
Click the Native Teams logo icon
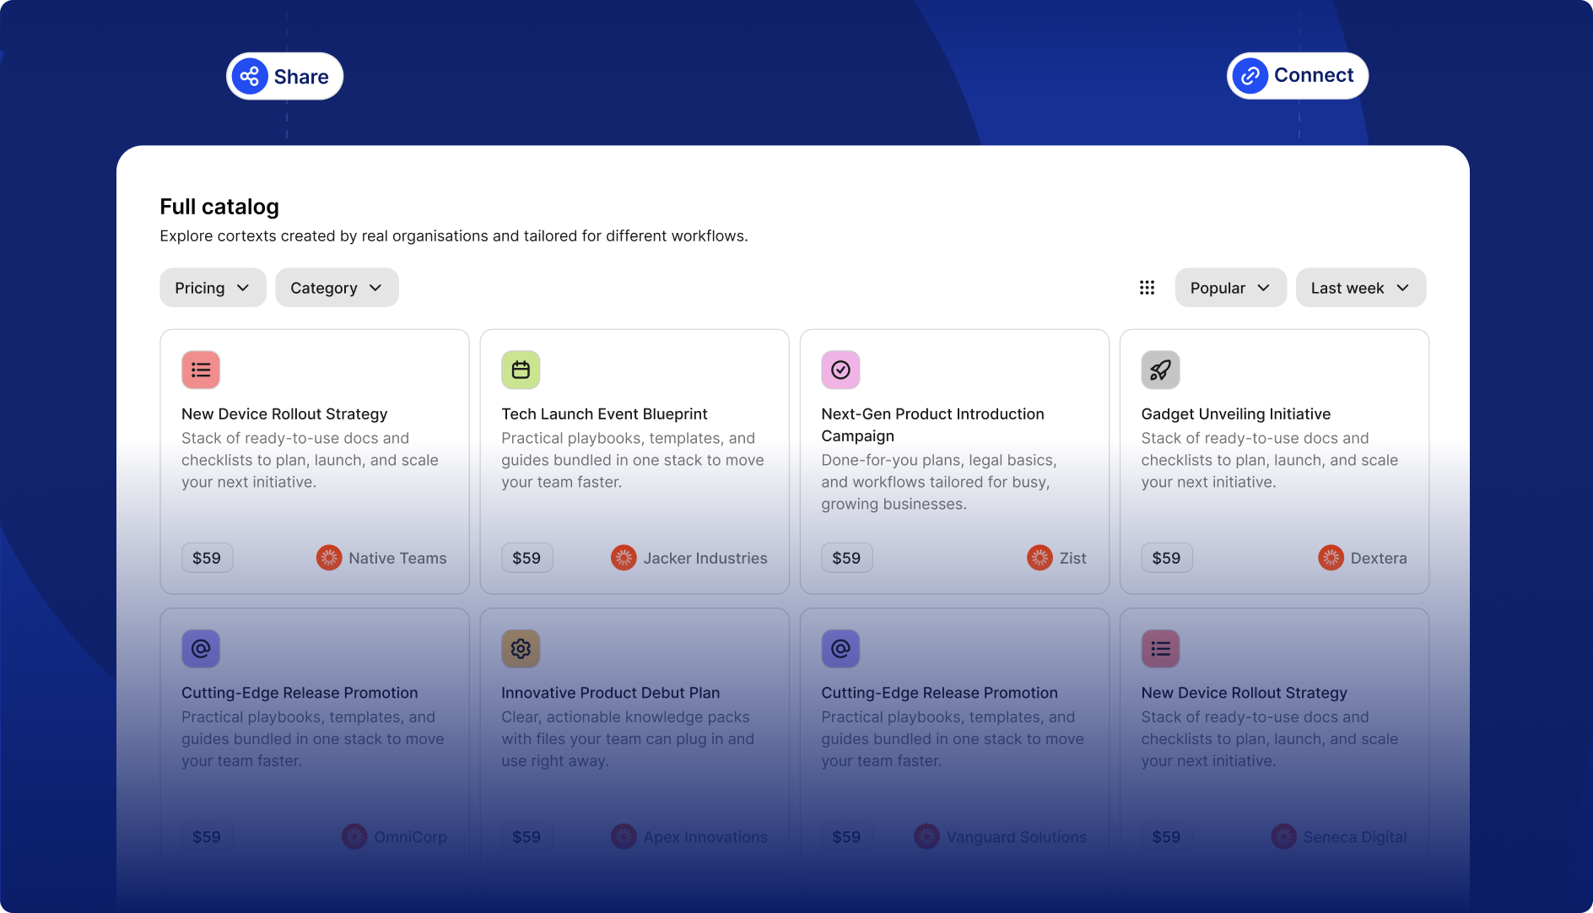329,558
